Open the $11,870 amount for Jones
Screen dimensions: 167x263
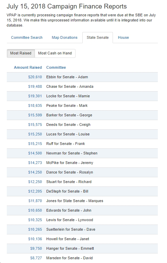coord(35,201)
